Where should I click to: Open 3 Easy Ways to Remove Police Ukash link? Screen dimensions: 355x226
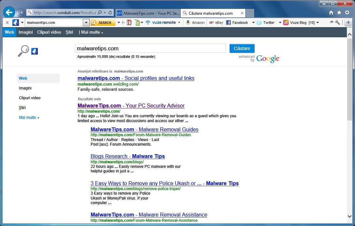tap(165, 183)
